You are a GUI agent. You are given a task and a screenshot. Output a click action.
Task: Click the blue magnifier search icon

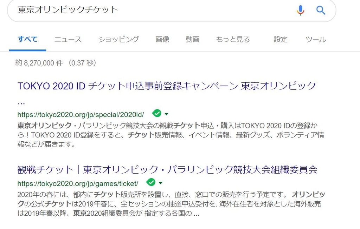click(x=321, y=10)
